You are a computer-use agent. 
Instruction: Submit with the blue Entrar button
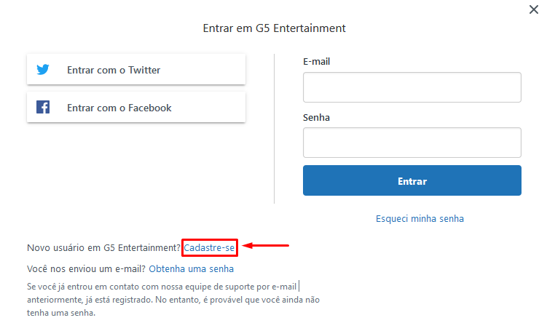coord(412,180)
